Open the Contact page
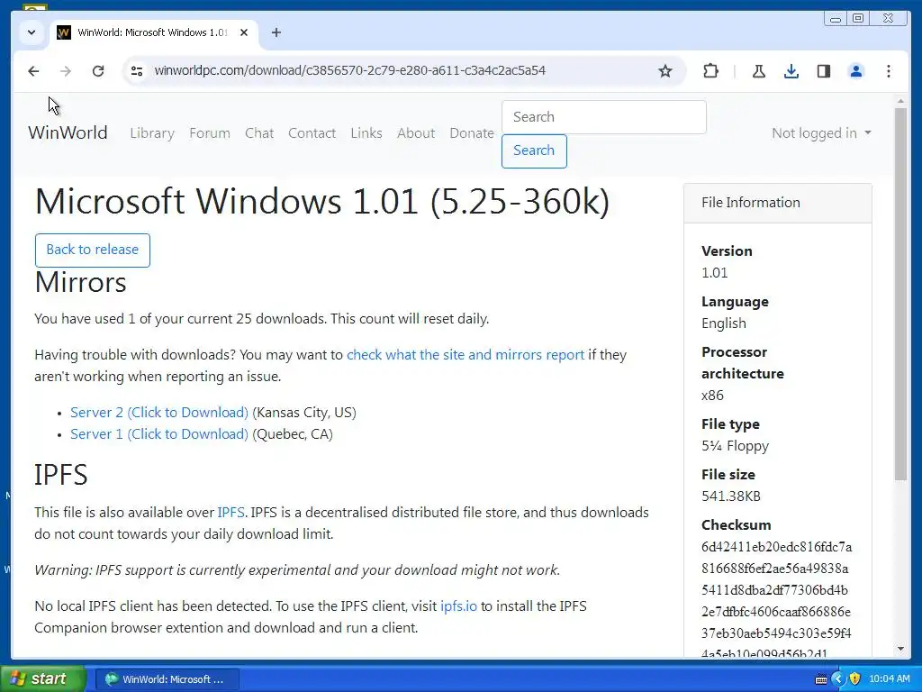The image size is (922, 692). [x=312, y=133]
